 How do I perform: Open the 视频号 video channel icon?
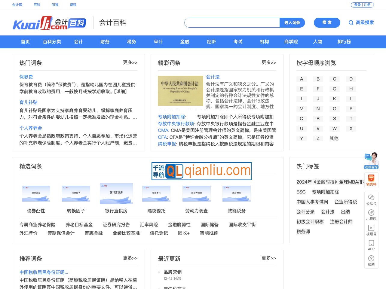(x=371, y=230)
